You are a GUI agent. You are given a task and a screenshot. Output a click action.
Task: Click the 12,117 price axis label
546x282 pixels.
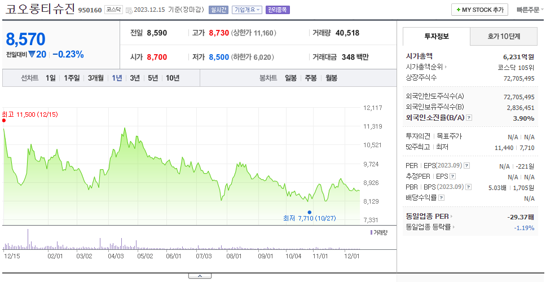click(373, 108)
